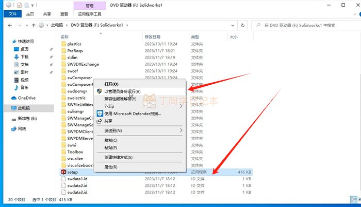361x207 pixels.
Task: Switch to the 主页 ribbon tab
Action: tap(30, 14)
